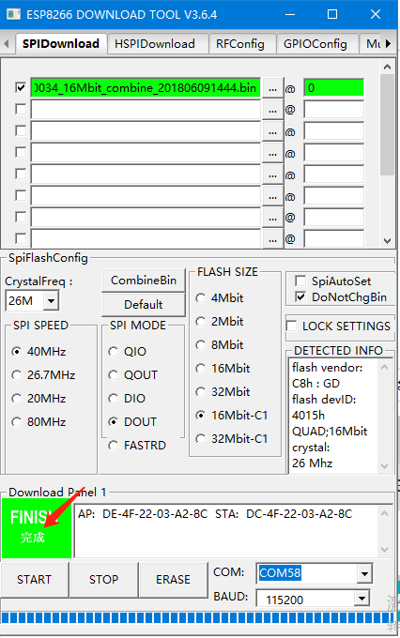Image resolution: width=400 pixels, height=638 pixels.
Task: Click the scroll up arrow of the file list
Action: [388, 67]
